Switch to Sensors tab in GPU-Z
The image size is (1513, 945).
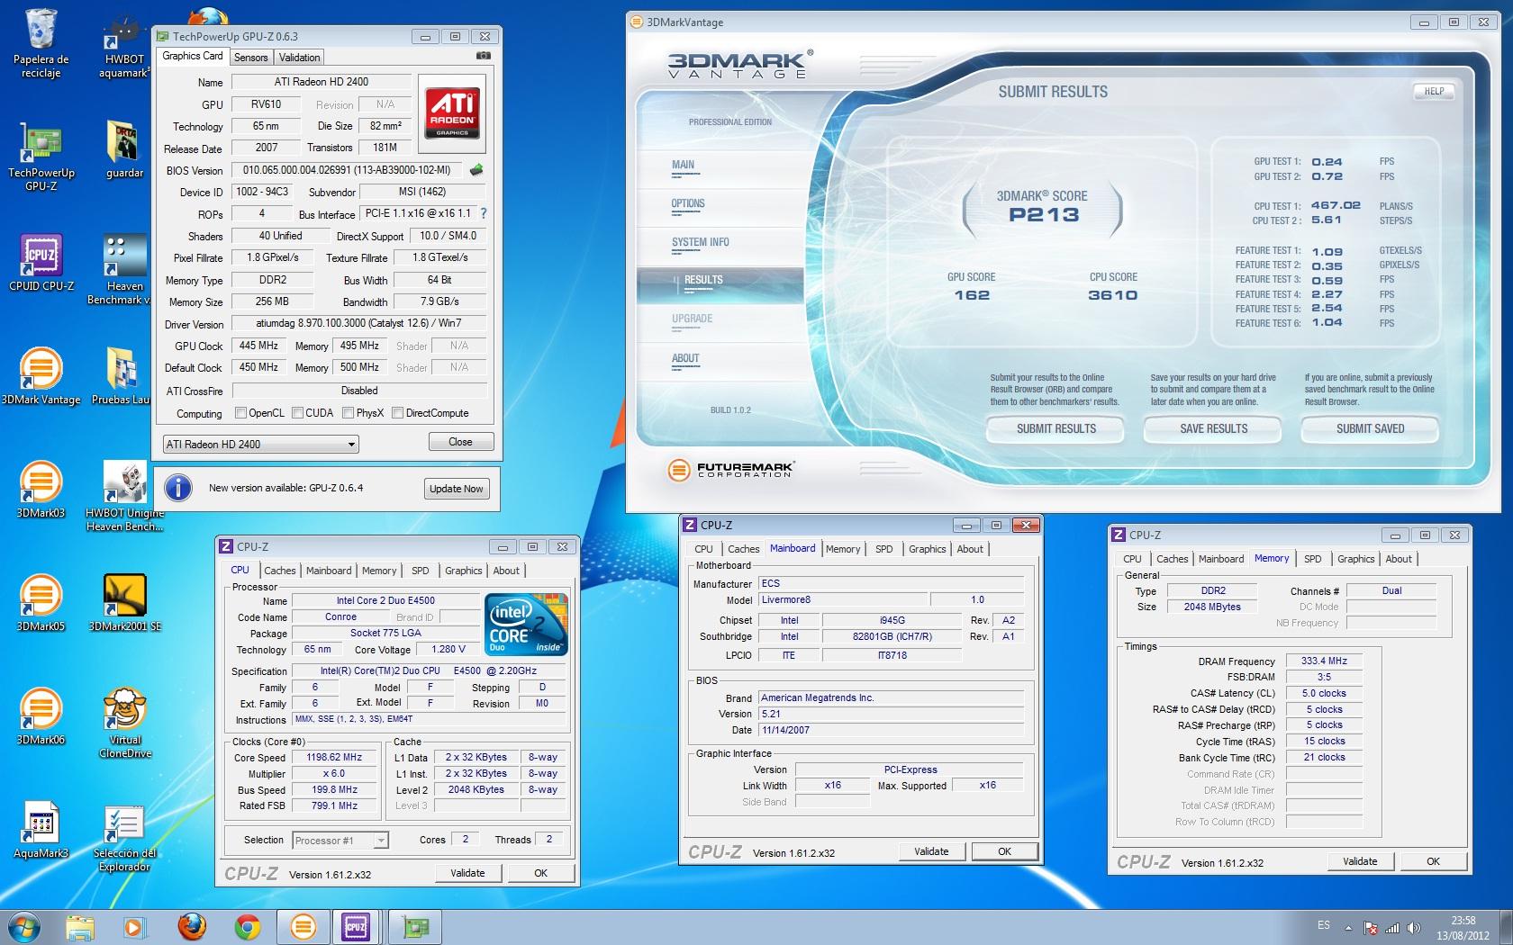click(x=250, y=57)
